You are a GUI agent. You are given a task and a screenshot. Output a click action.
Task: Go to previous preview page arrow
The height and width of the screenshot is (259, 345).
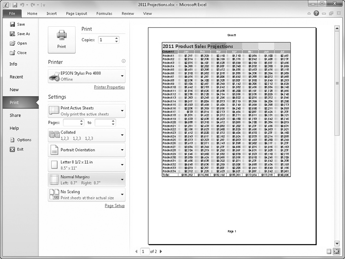[136, 251]
